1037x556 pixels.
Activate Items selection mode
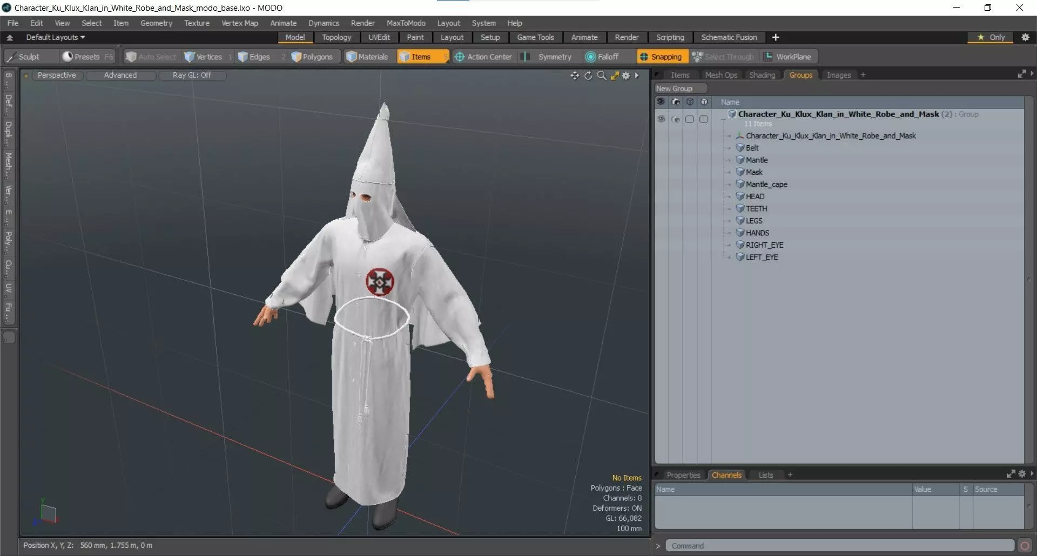coord(422,57)
